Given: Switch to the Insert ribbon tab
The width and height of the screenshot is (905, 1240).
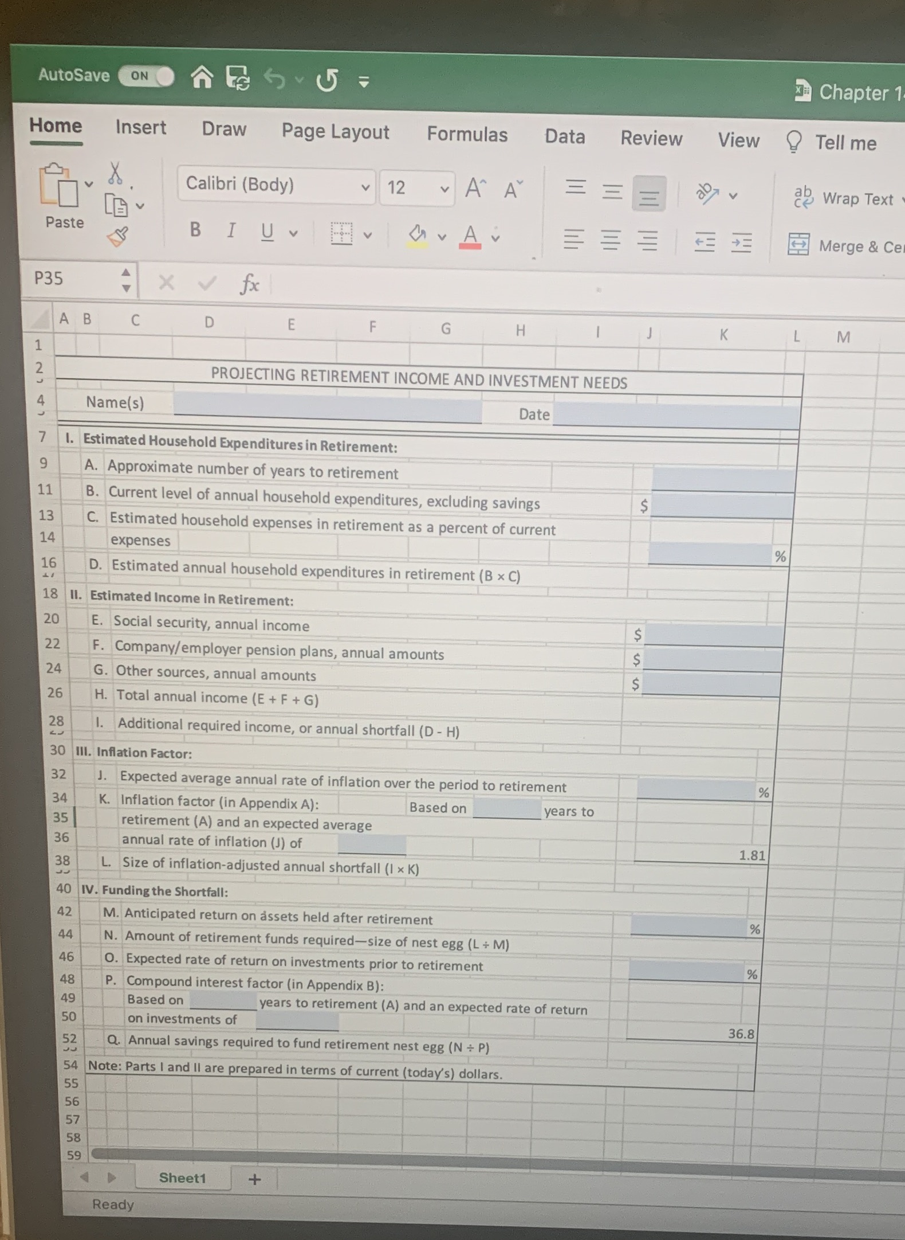Looking at the screenshot, I should tap(141, 127).
